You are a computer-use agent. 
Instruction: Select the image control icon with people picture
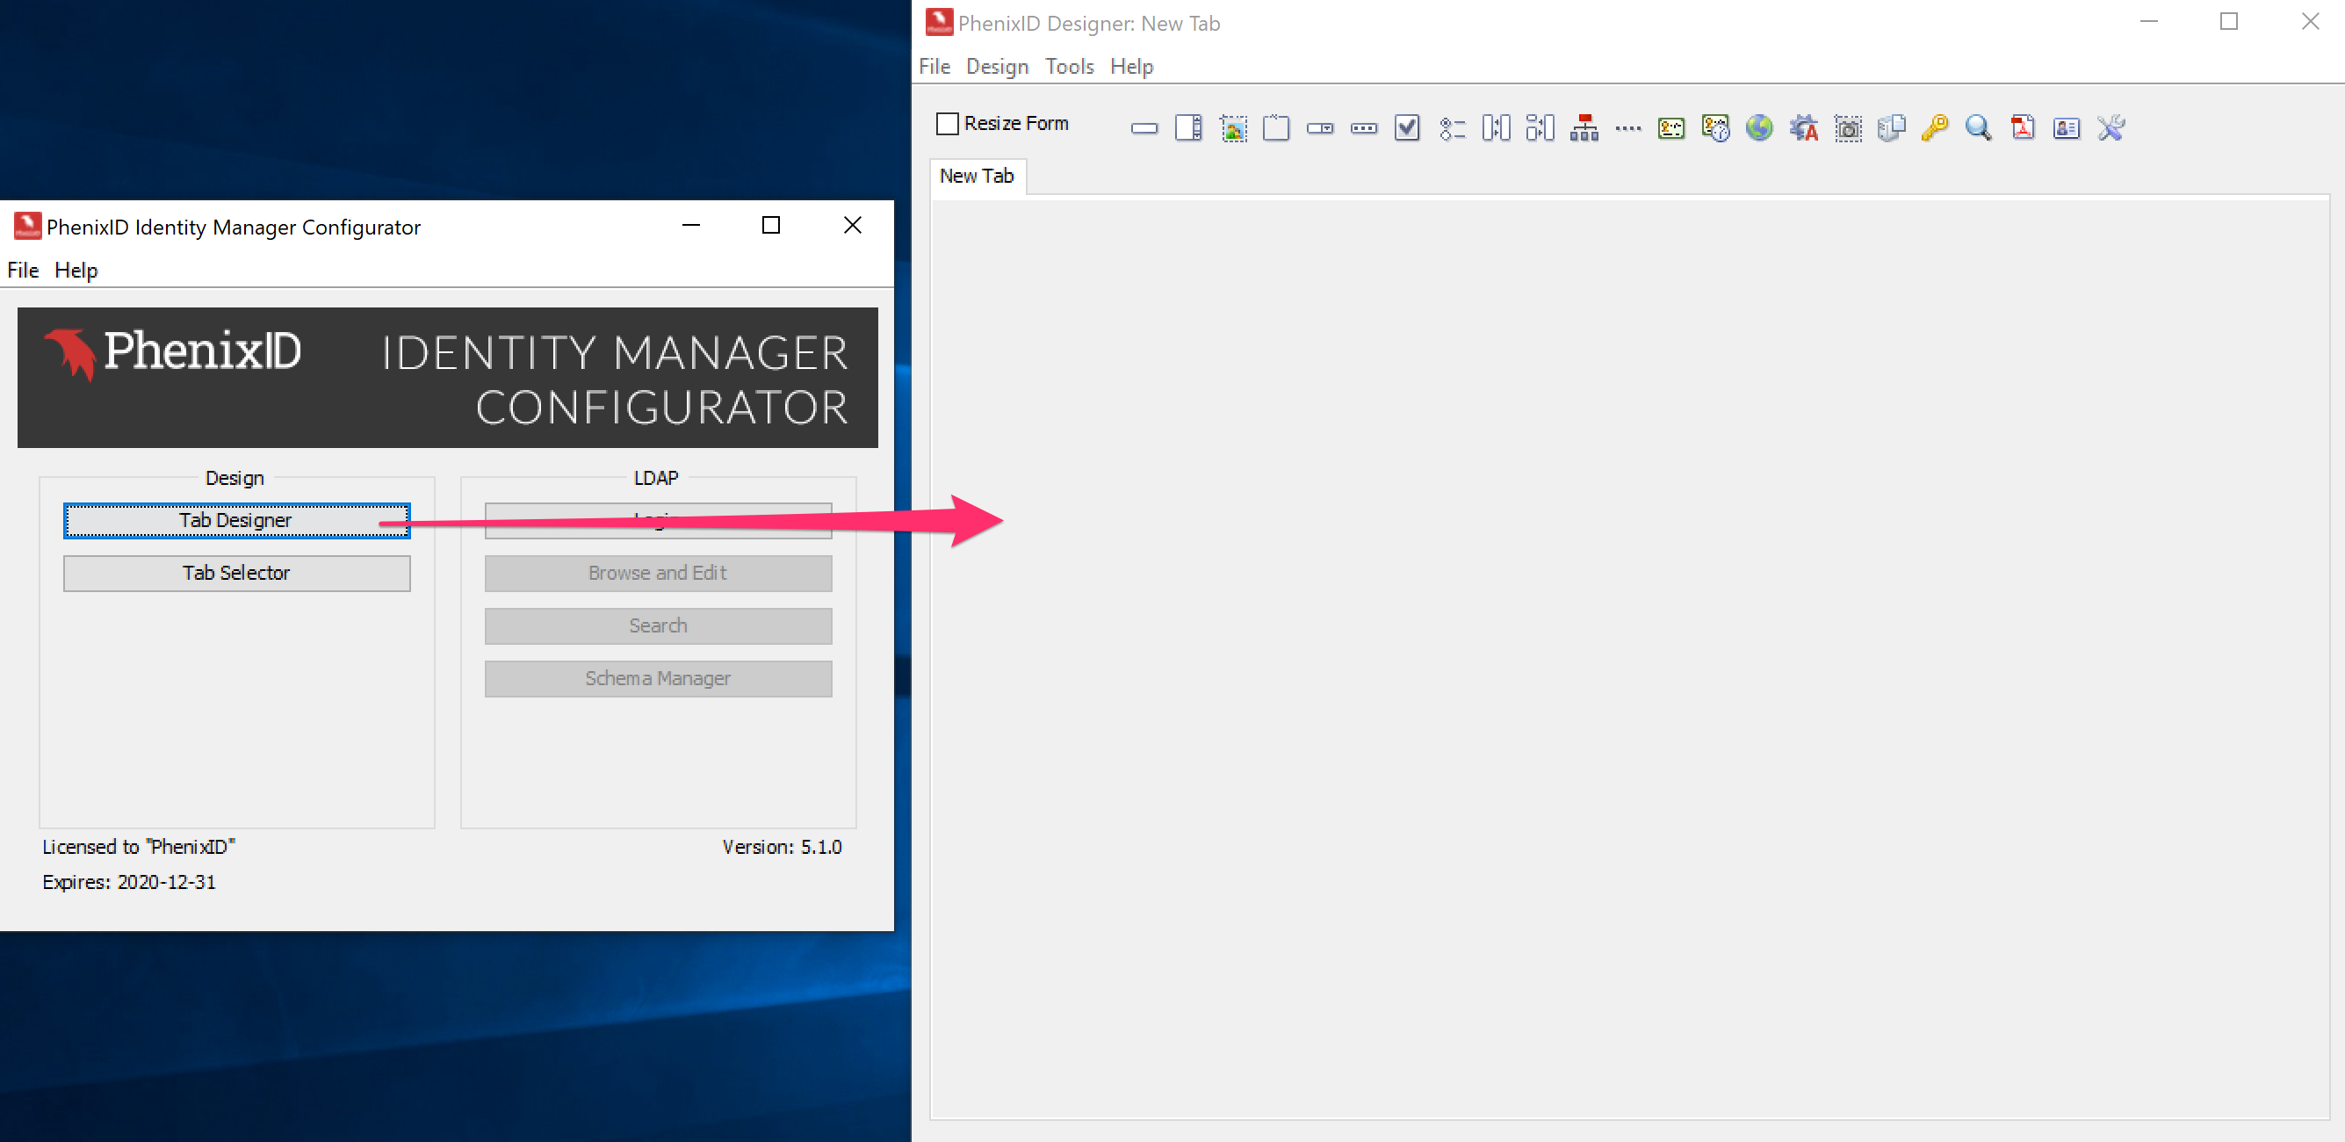(x=1232, y=127)
